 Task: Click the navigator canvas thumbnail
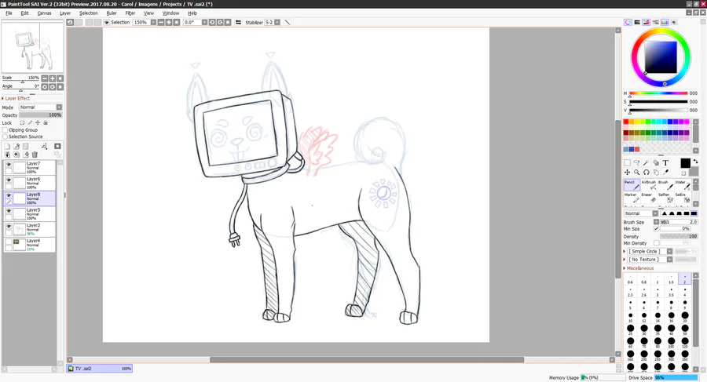pyautogui.click(x=32, y=47)
